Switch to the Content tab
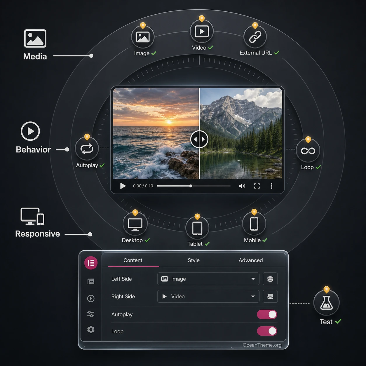The image size is (366, 366). point(133,260)
